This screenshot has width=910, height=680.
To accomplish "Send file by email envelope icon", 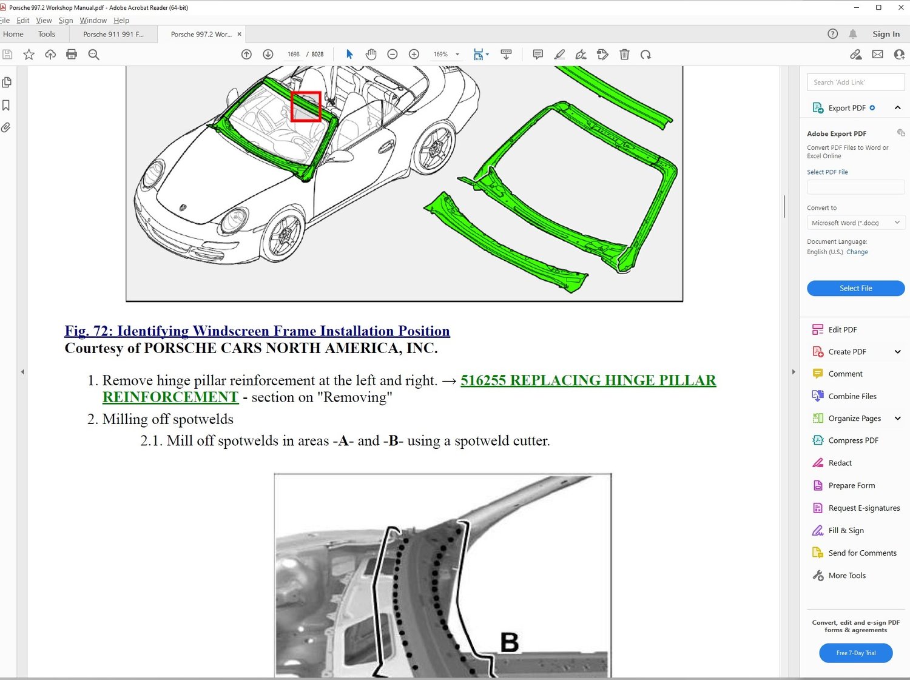I will click(877, 55).
